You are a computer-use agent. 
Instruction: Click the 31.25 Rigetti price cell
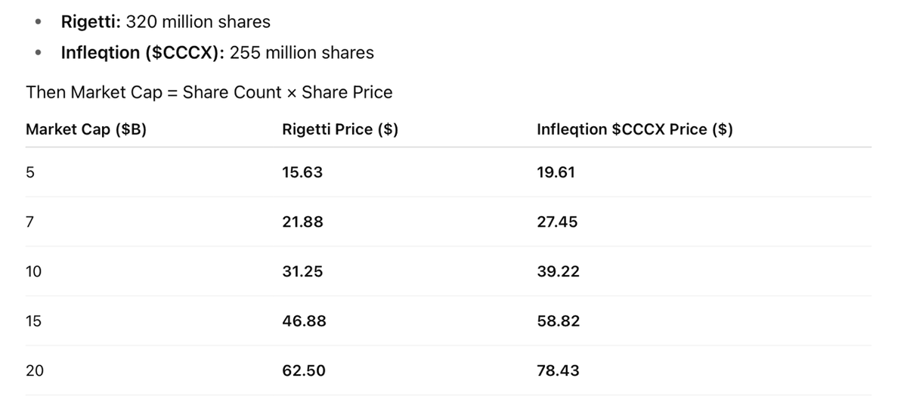(302, 271)
